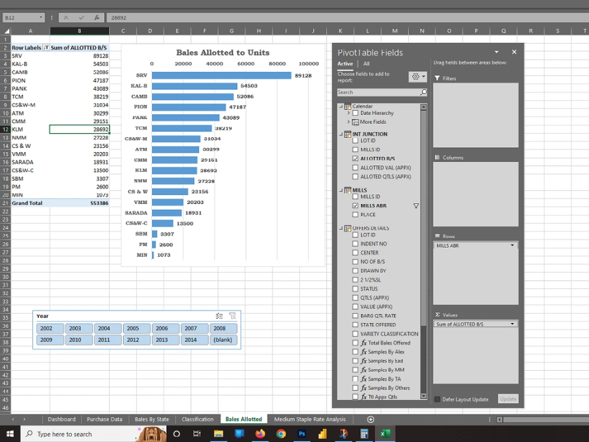The image size is (589, 442).
Task: Open the Purchase Data sheet tab
Action: [x=104, y=420]
